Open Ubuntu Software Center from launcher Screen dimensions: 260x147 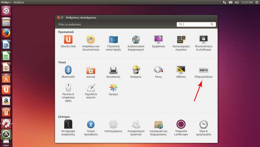6,78
